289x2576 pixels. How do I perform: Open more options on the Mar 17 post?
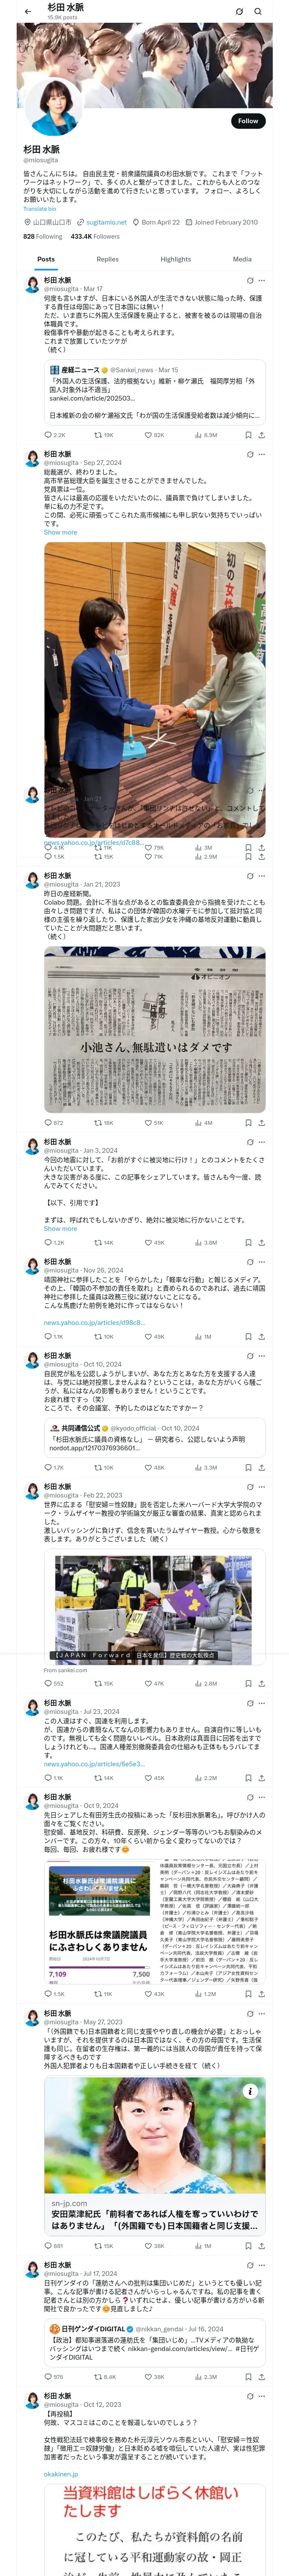click(261, 281)
